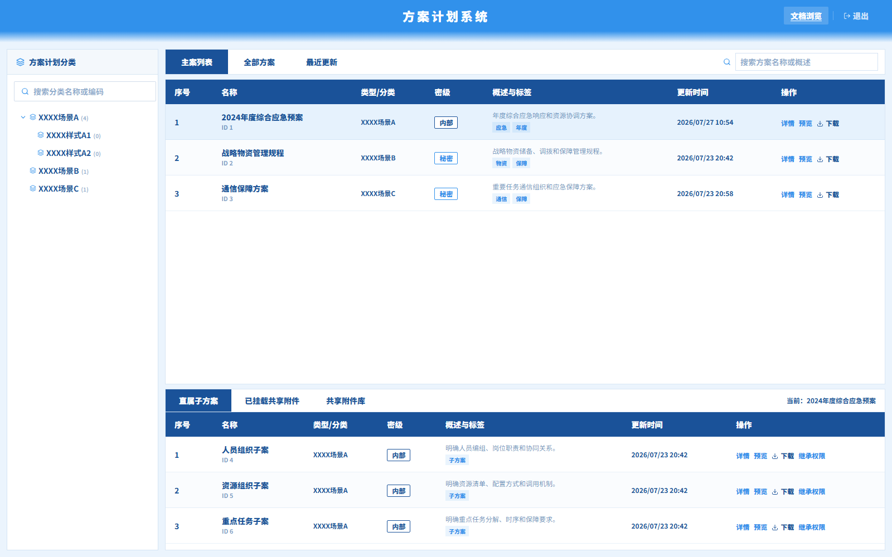Click the 秘密 badge of 通信保障方案

click(x=446, y=194)
